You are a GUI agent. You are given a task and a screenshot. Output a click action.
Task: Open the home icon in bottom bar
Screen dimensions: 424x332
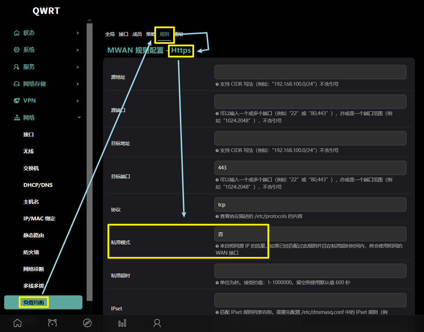click(17, 323)
